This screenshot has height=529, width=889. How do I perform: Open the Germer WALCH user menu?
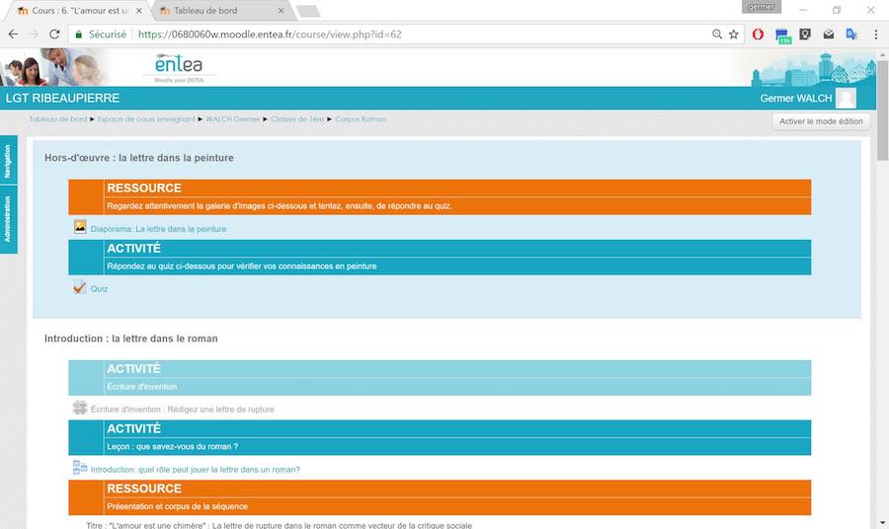[x=795, y=98]
